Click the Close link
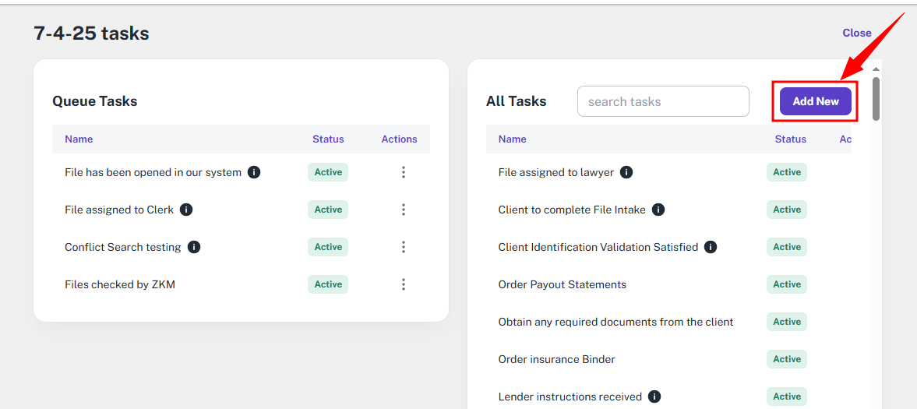The height and width of the screenshot is (409, 917). point(856,33)
